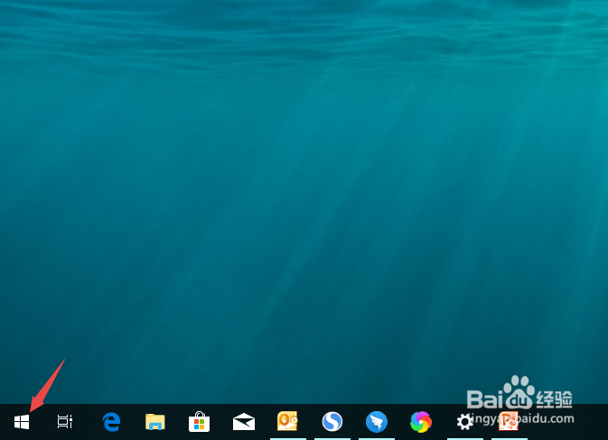Image resolution: width=608 pixels, height=440 pixels.
Task: Open the DingTalk app in taskbar
Action: pyautogui.click(x=377, y=422)
